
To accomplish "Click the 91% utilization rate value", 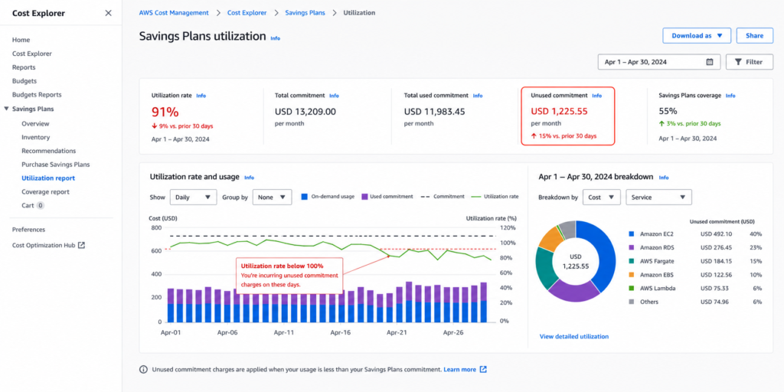I will pos(165,112).
